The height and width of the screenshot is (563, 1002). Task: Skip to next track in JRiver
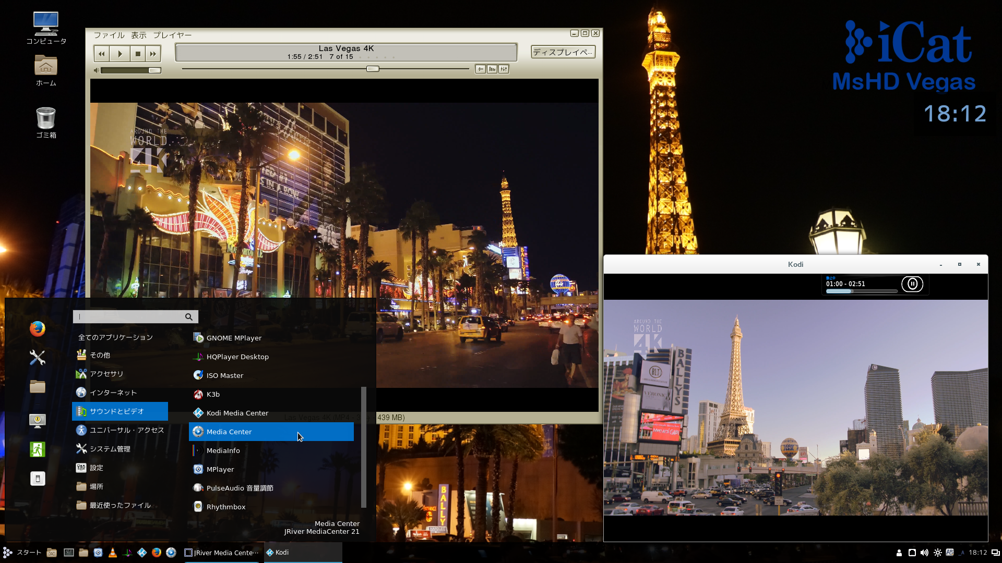point(153,54)
